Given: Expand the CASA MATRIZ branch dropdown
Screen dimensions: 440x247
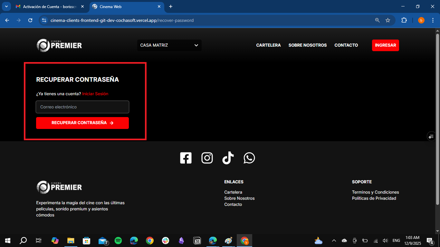Looking at the screenshot, I should pos(169,45).
